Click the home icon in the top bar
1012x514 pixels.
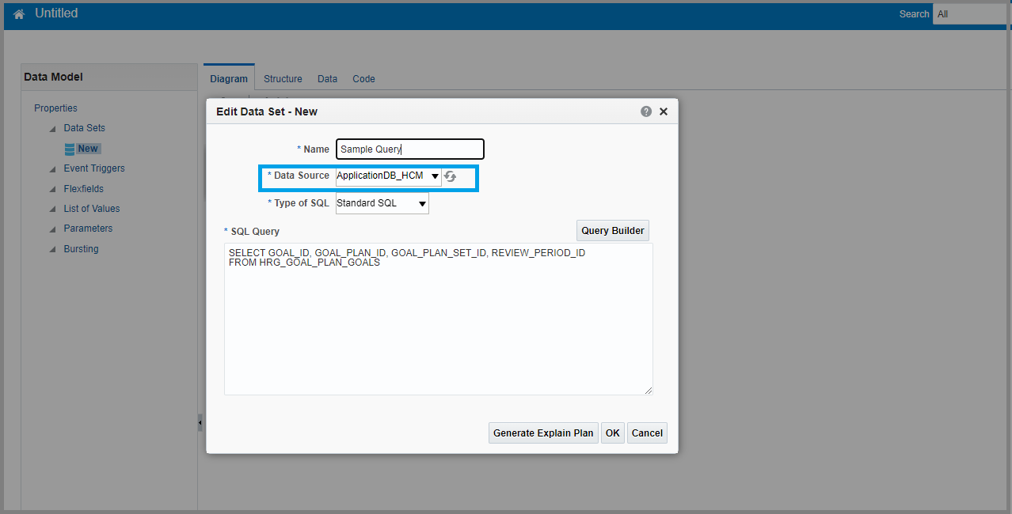(x=17, y=13)
